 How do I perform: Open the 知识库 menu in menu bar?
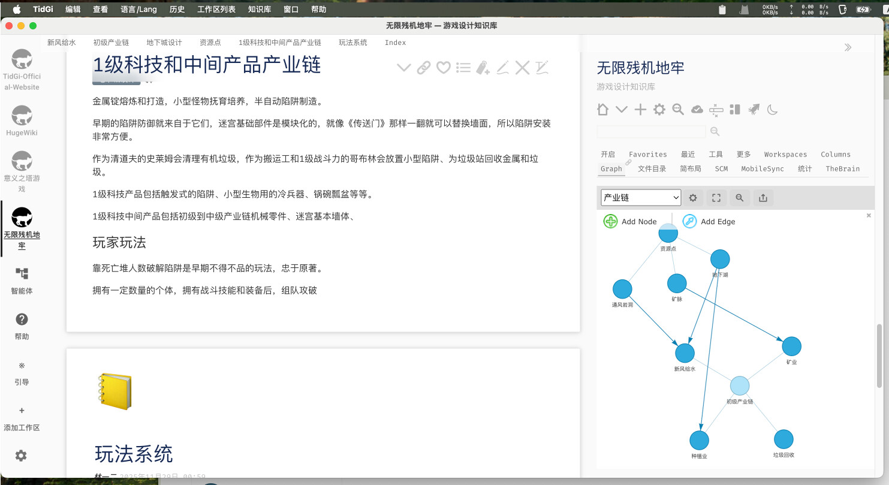259,9
